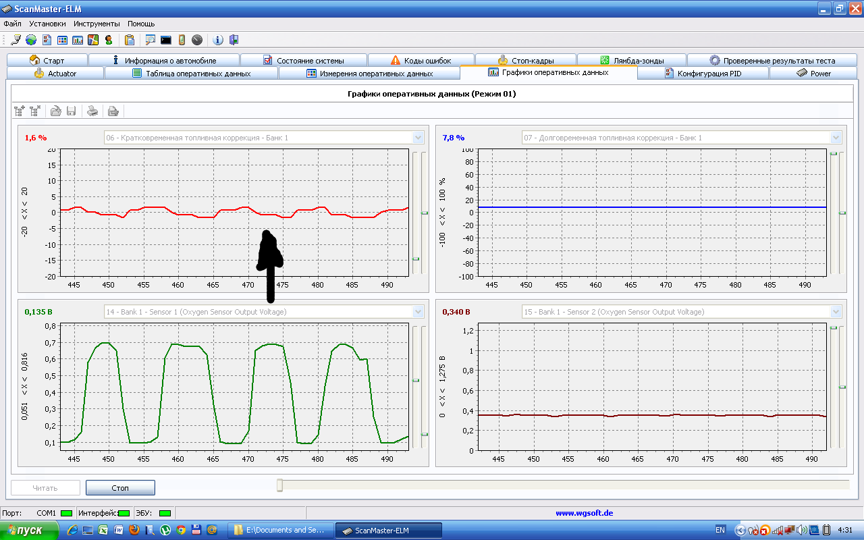Click the terminal console icon
The height and width of the screenshot is (540, 864).
165,40
